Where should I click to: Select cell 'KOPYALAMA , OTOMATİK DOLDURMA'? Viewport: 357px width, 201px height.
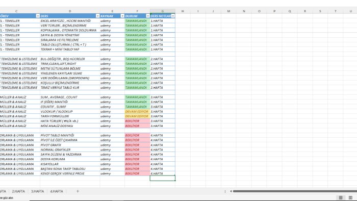click(x=70, y=30)
